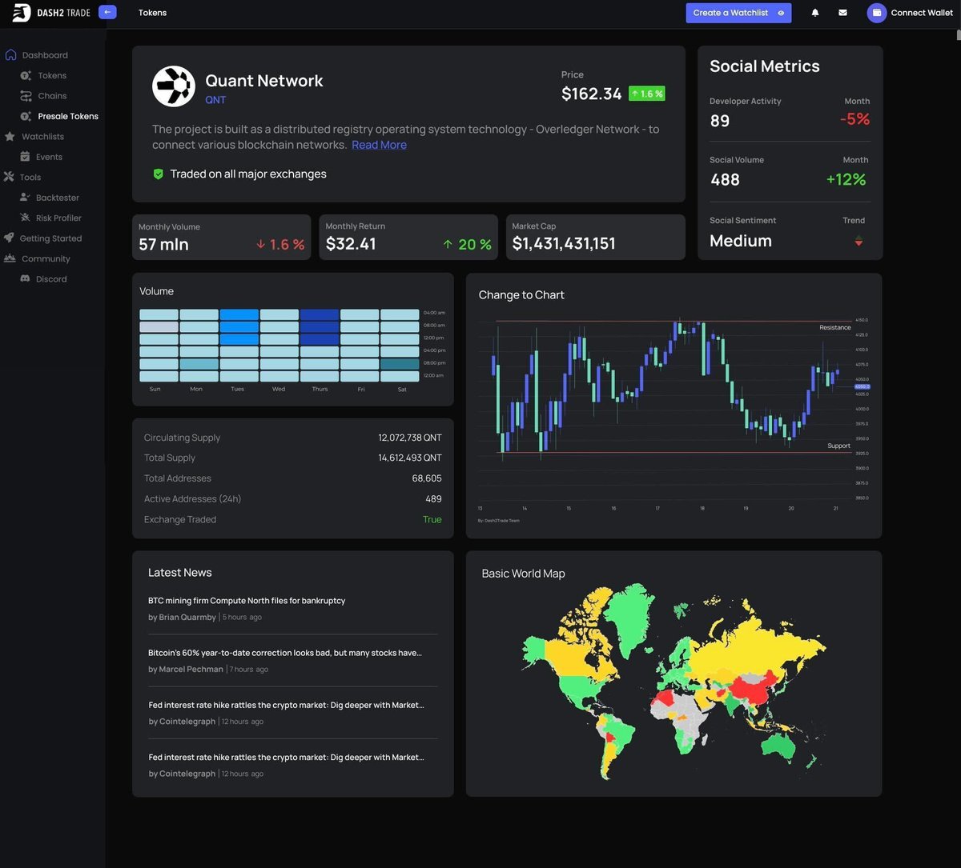Select the Dashboard home icon

(x=10, y=54)
